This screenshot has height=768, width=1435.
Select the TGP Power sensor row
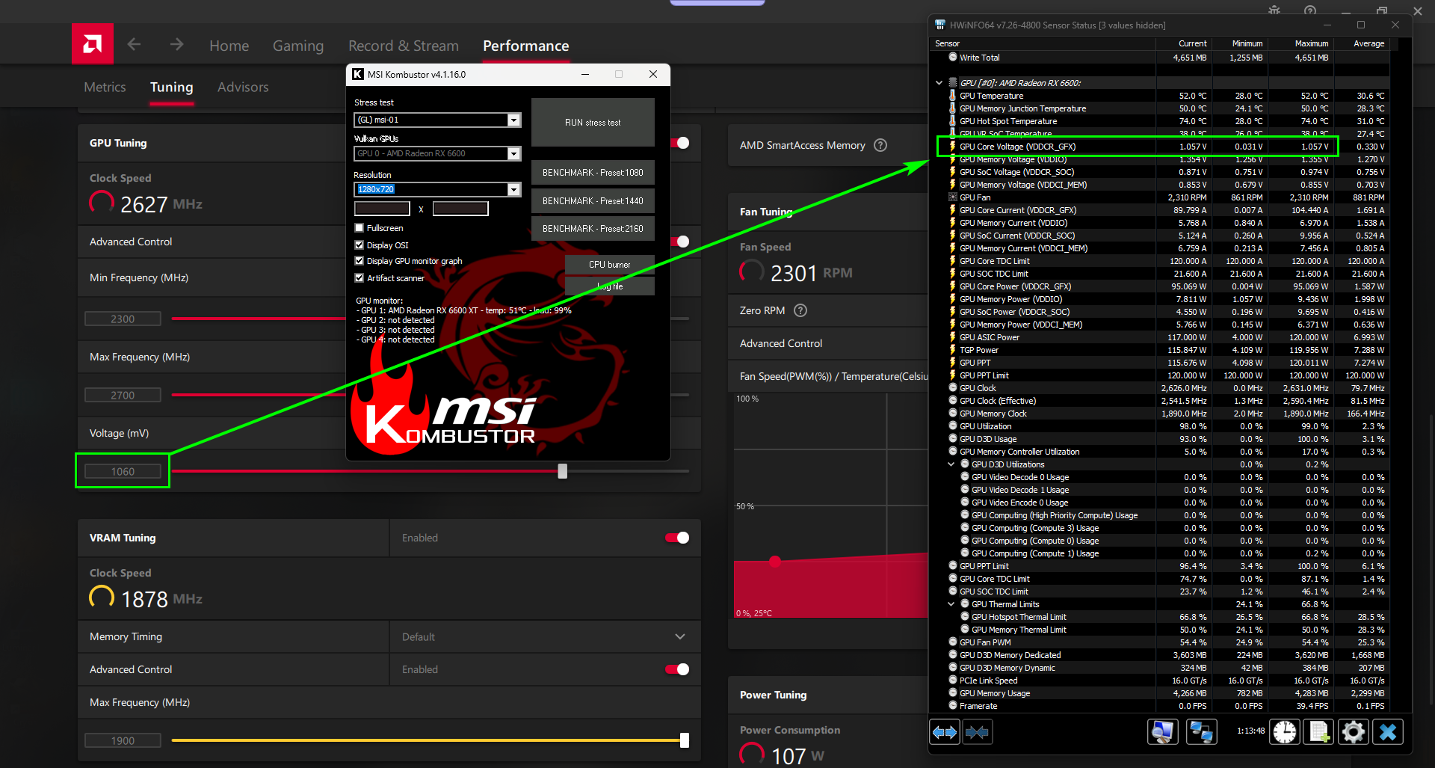coord(1162,350)
